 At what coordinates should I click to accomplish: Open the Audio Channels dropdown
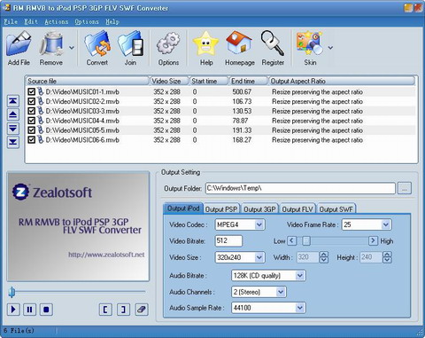[x=281, y=292]
